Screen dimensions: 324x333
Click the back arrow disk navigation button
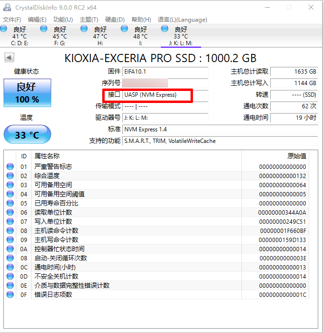[9, 58]
